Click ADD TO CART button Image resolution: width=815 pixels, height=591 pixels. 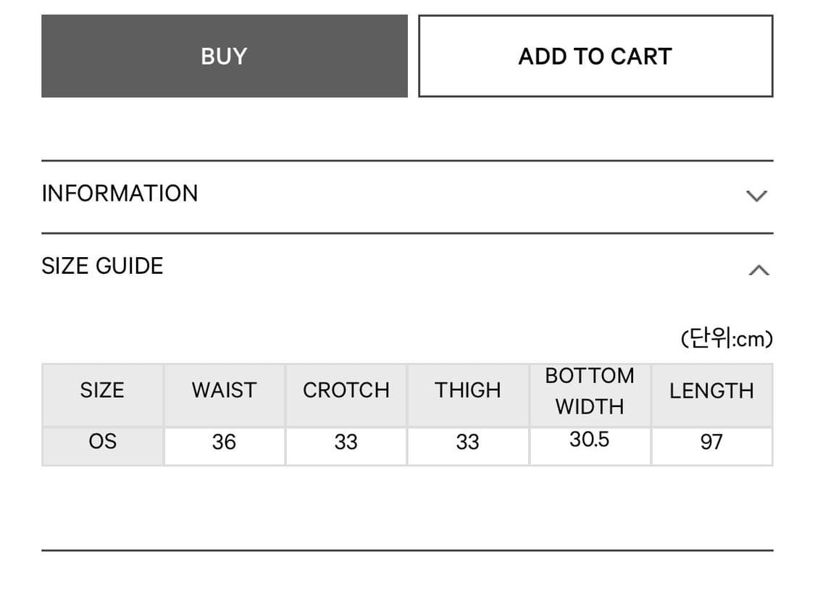coord(595,56)
